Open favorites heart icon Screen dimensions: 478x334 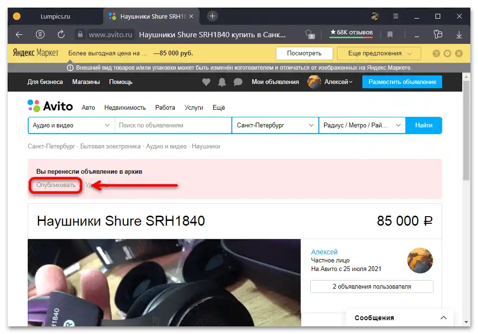(x=206, y=82)
